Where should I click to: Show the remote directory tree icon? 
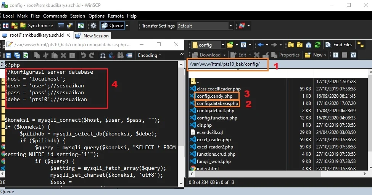tap(361, 45)
